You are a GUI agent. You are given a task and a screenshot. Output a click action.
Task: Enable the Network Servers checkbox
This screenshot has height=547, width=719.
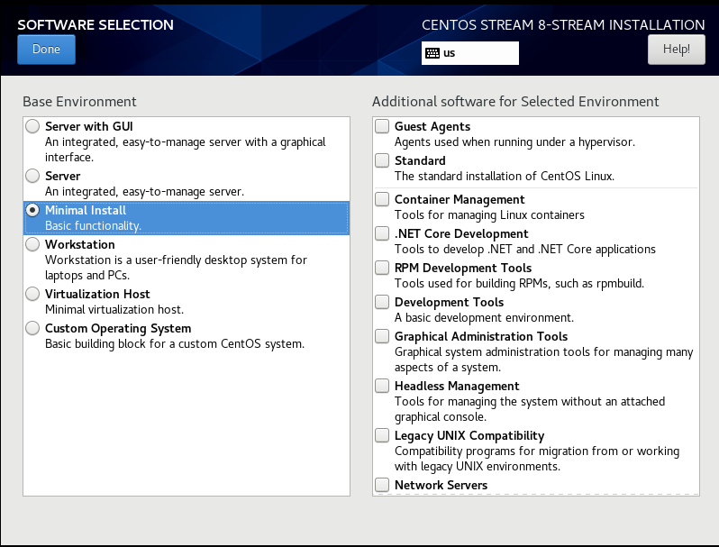pyautogui.click(x=382, y=485)
